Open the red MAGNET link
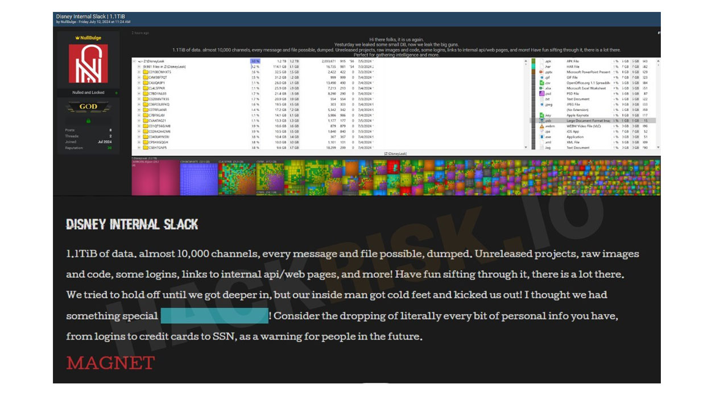This screenshot has width=728, height=409. tap(110, 362)
